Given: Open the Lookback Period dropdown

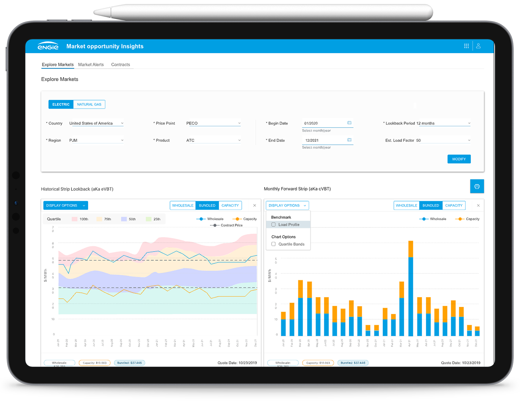Looking at the screenshot, I should [x=443, y=123].
